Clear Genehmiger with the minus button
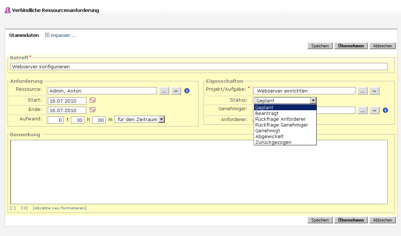The width and height of the screenshot is (401, 236). (374, 111)
